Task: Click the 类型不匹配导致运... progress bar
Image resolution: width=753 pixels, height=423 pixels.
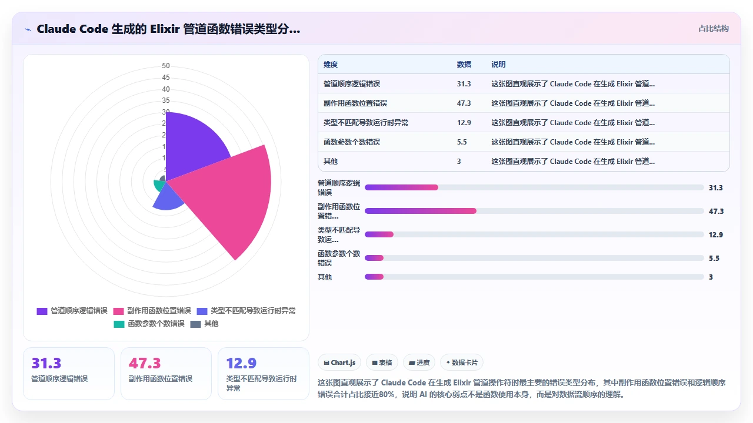Action: coord(534,234)
